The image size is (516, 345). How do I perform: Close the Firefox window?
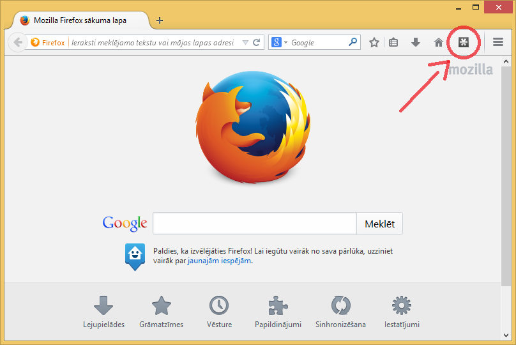click(x=498, y=7)
